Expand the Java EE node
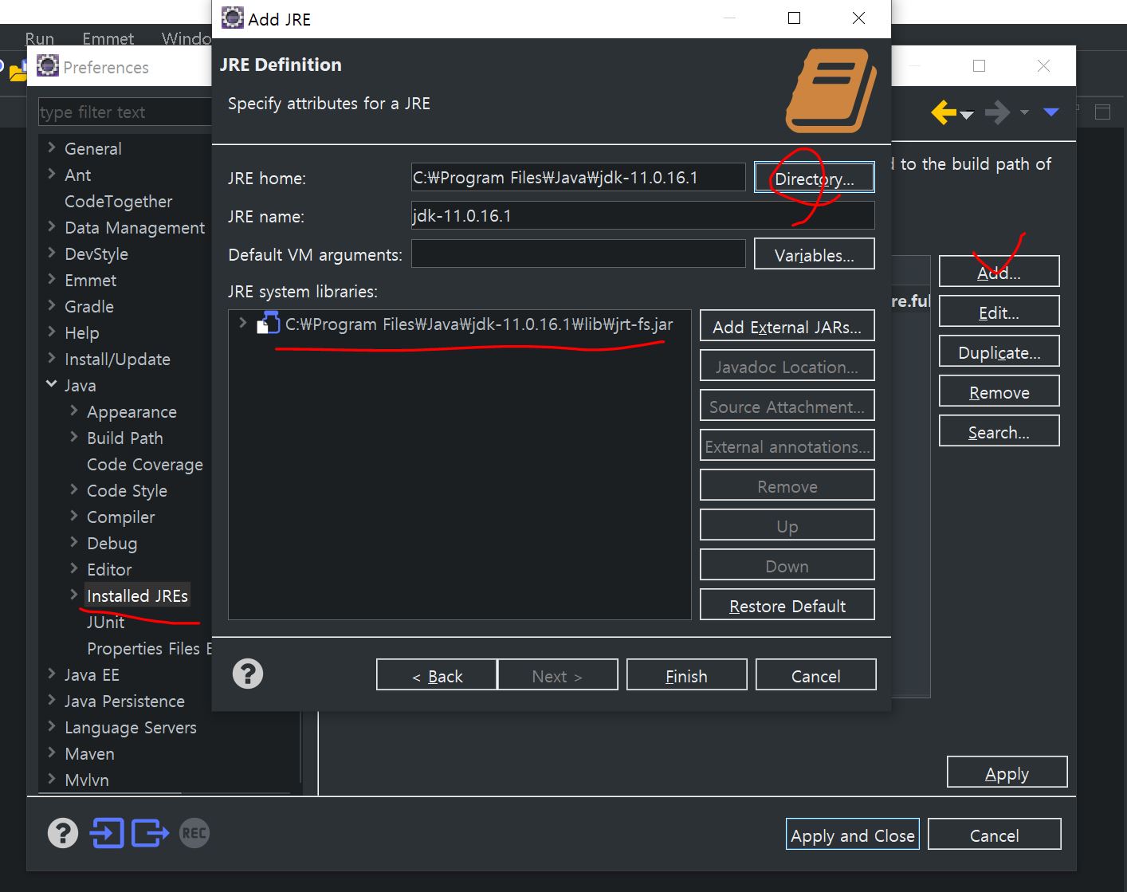This screenshot has height=892, width=1127. click(52, 674)
